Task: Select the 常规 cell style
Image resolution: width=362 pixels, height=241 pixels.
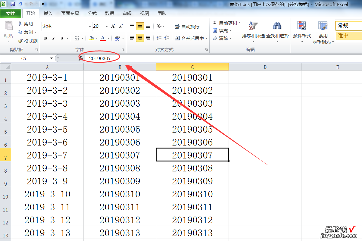Action: point(349,26)
